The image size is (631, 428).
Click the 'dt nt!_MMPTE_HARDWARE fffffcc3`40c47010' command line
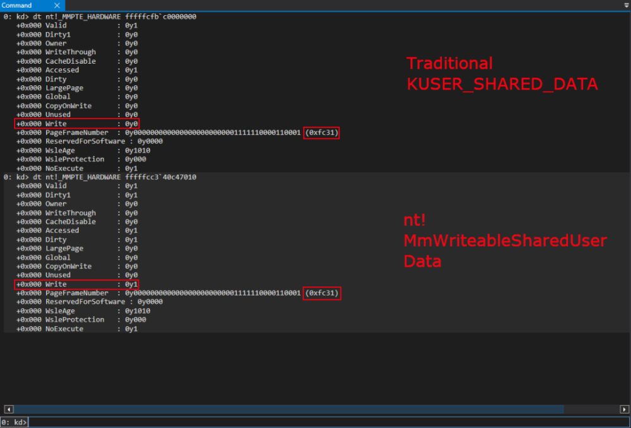pos(115,177)
